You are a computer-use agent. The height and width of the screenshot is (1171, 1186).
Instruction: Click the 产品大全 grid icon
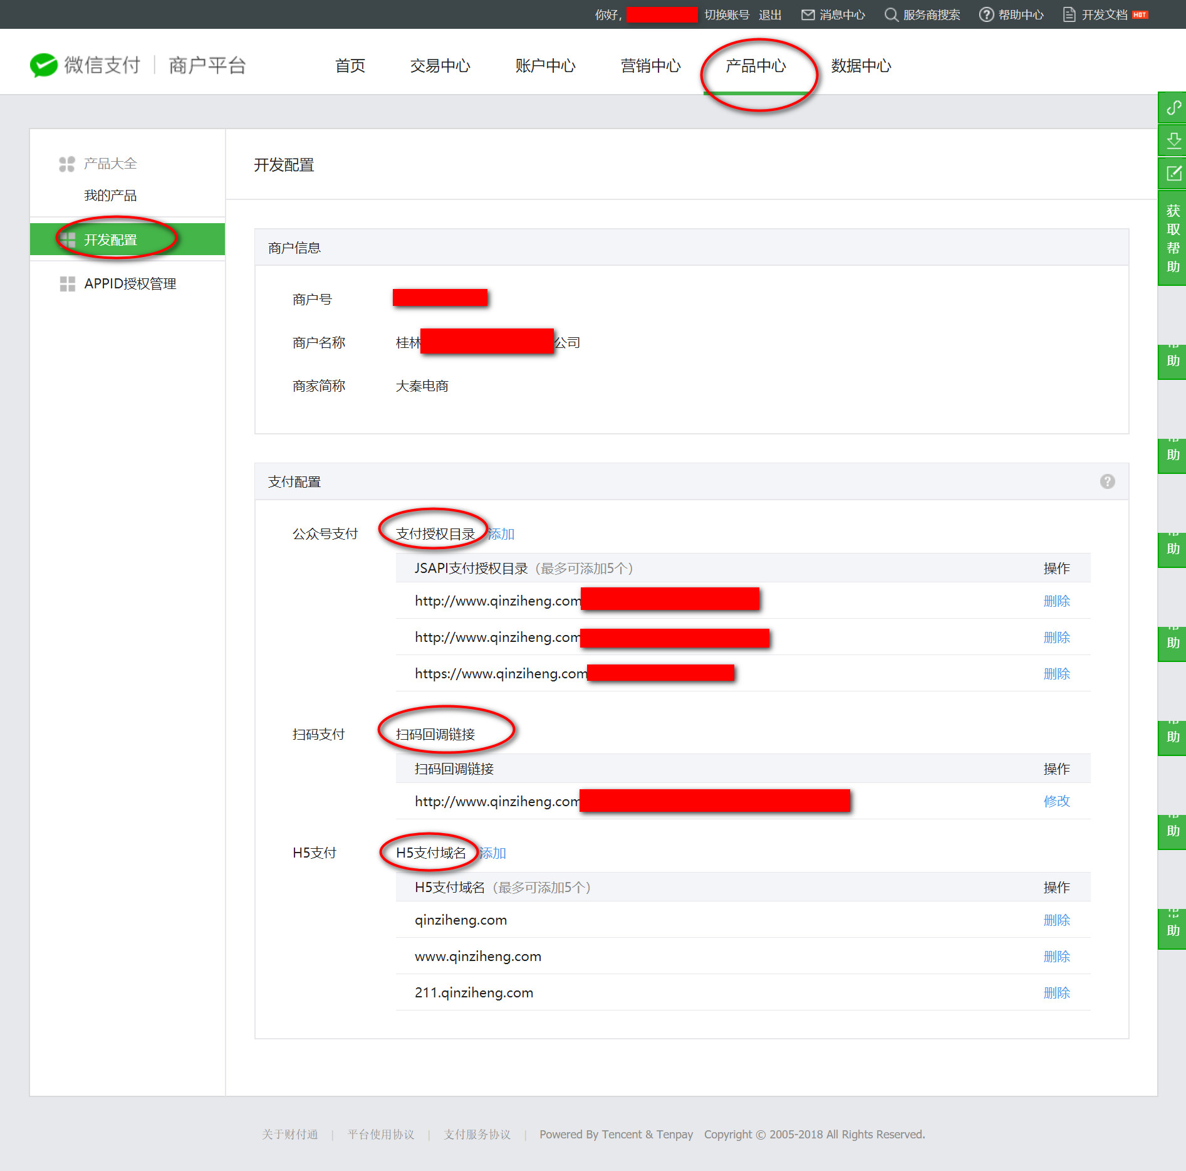point(67,164)
